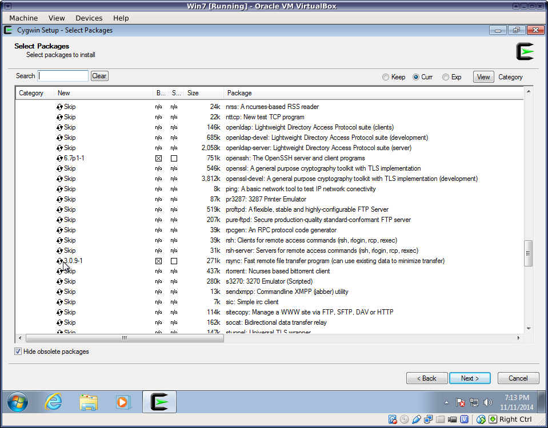
Task: Click the cycle icon for the openssl toolkit package
Action: pyautogui.click(x=59, y=168)
